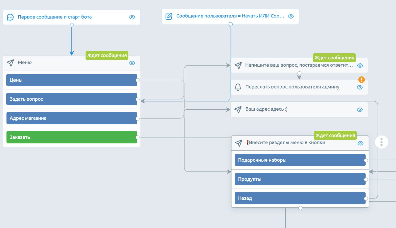The image size is (396, 228).
Task: Click the orange warning badge on Переслать вопрос block
Action: pyautogui.click(x=361, y=80)
